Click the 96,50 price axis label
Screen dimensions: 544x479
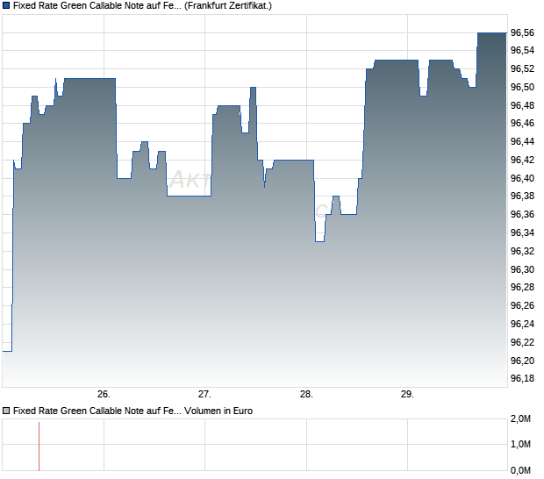coord(522,87)
